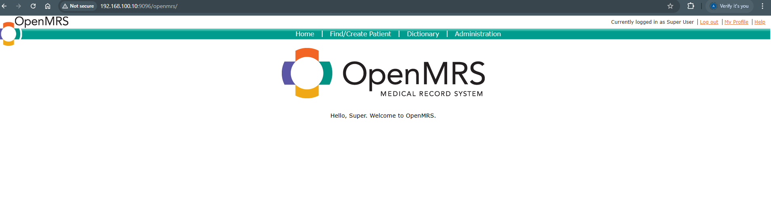This screenshot has height=197, width=771.
Task: Click the Verify it's you profile chip
Action: coord(730,6)
